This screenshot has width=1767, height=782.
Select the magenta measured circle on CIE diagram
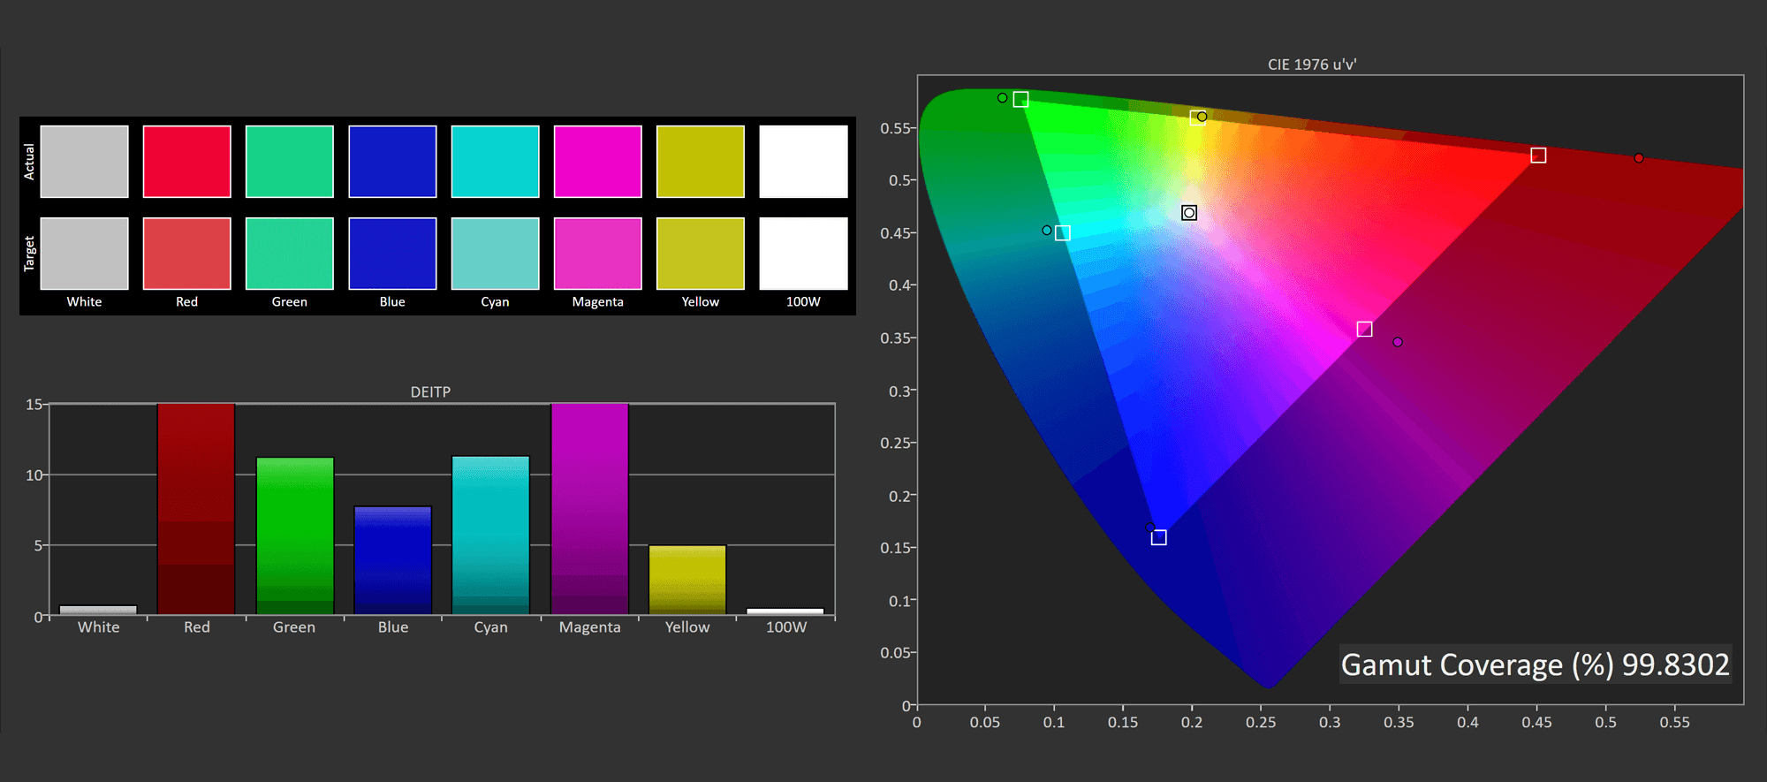click(1398, 342)
